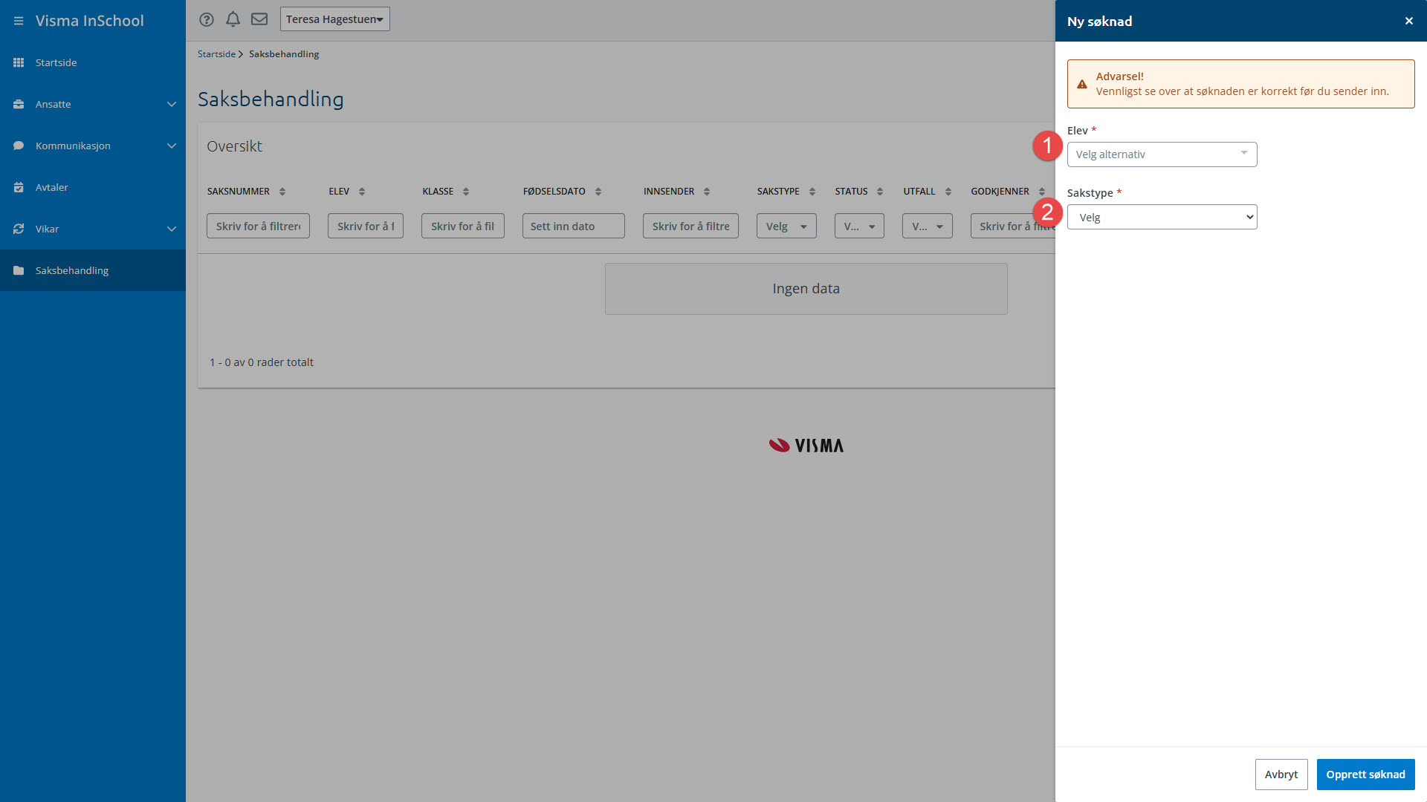Open the help question mark icon
The width and height of the screenshot is (1427, 802).
pos(207,19)
